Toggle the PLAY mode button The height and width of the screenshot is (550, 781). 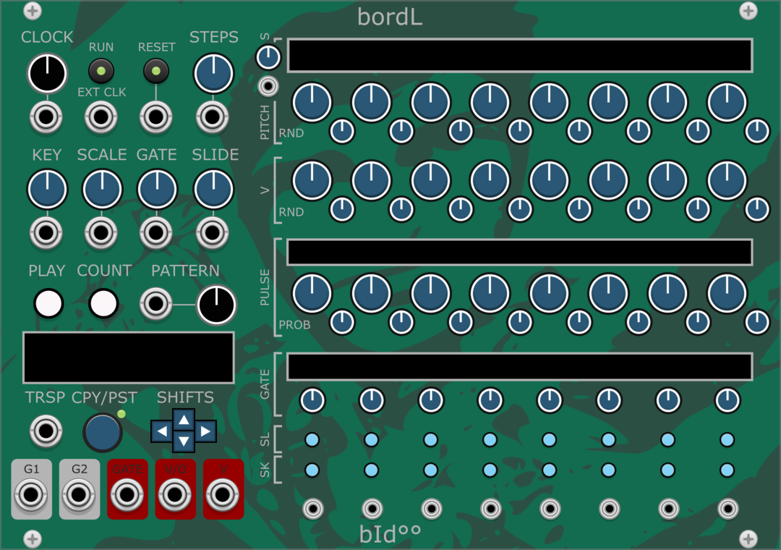click(48, 303)
